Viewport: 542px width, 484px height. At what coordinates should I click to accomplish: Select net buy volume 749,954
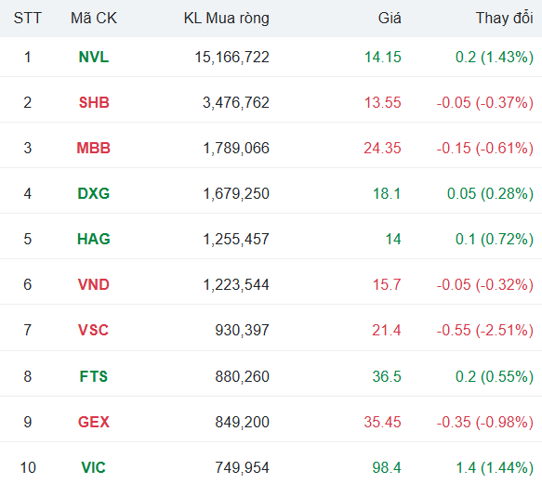(x=243, y=468)
